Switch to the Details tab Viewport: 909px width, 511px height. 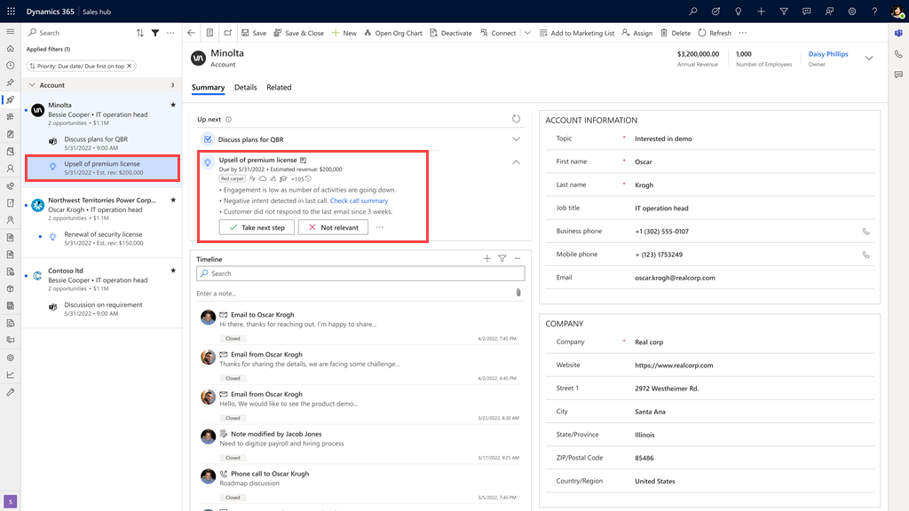pyautogui.click(x=245, y=88)
